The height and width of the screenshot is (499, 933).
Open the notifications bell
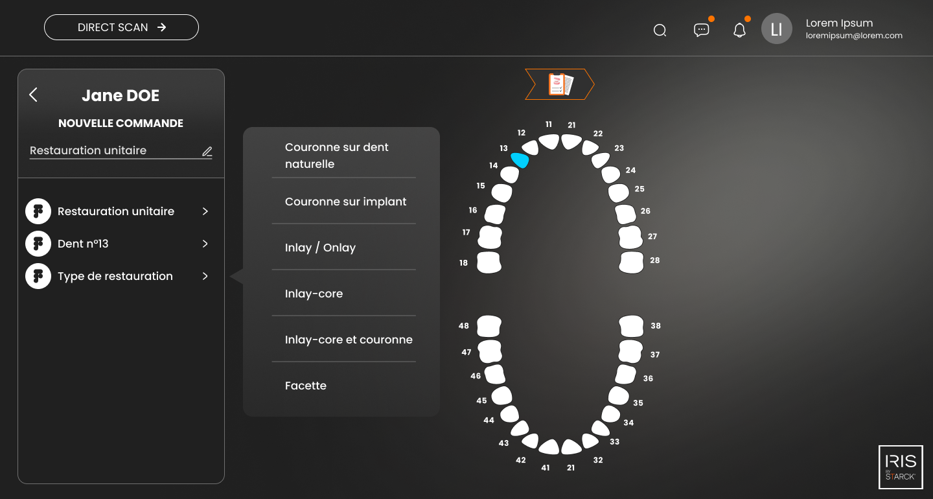(x=739, y=30)
